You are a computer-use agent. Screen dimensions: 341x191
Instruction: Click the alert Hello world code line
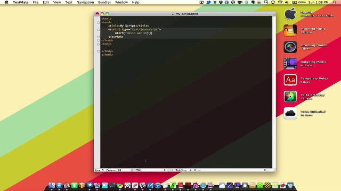point(134,33)
